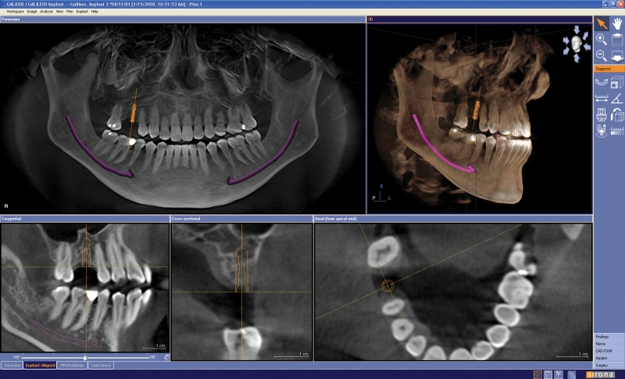This screenshot has width=625, height=379.
Task: Click the orange implant in panorama view
Action: pos(133,113)
